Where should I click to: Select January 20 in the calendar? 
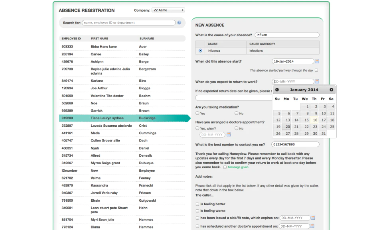click(x=286, y=126)
